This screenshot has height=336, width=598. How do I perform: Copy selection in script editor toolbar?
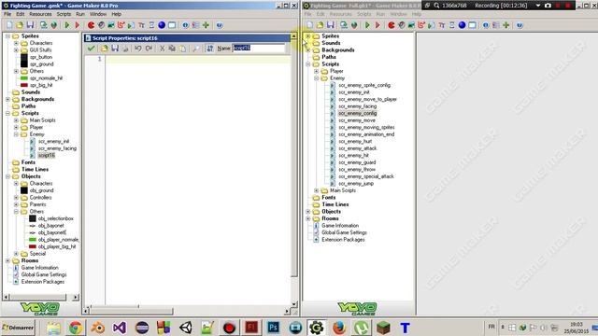pyautogui.click(x=172, y=49)
